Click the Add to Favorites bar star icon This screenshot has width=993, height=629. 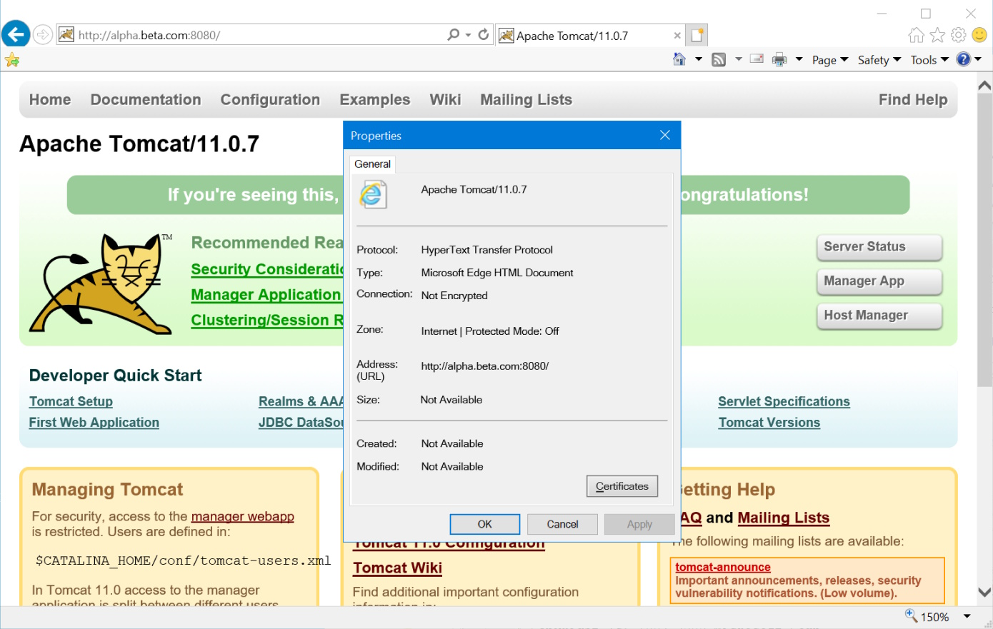[x=12, y=60]
